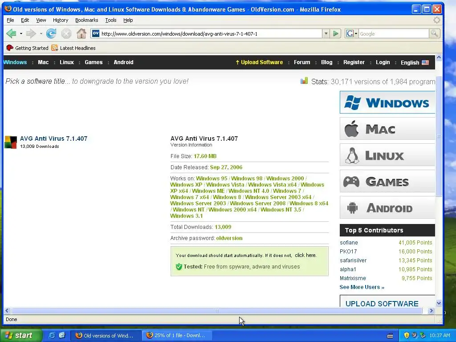Click the vertical scrollbar down arrow
Image resolution: width=456 pixels, height=342 pixels.
click(x=439, y=303)
